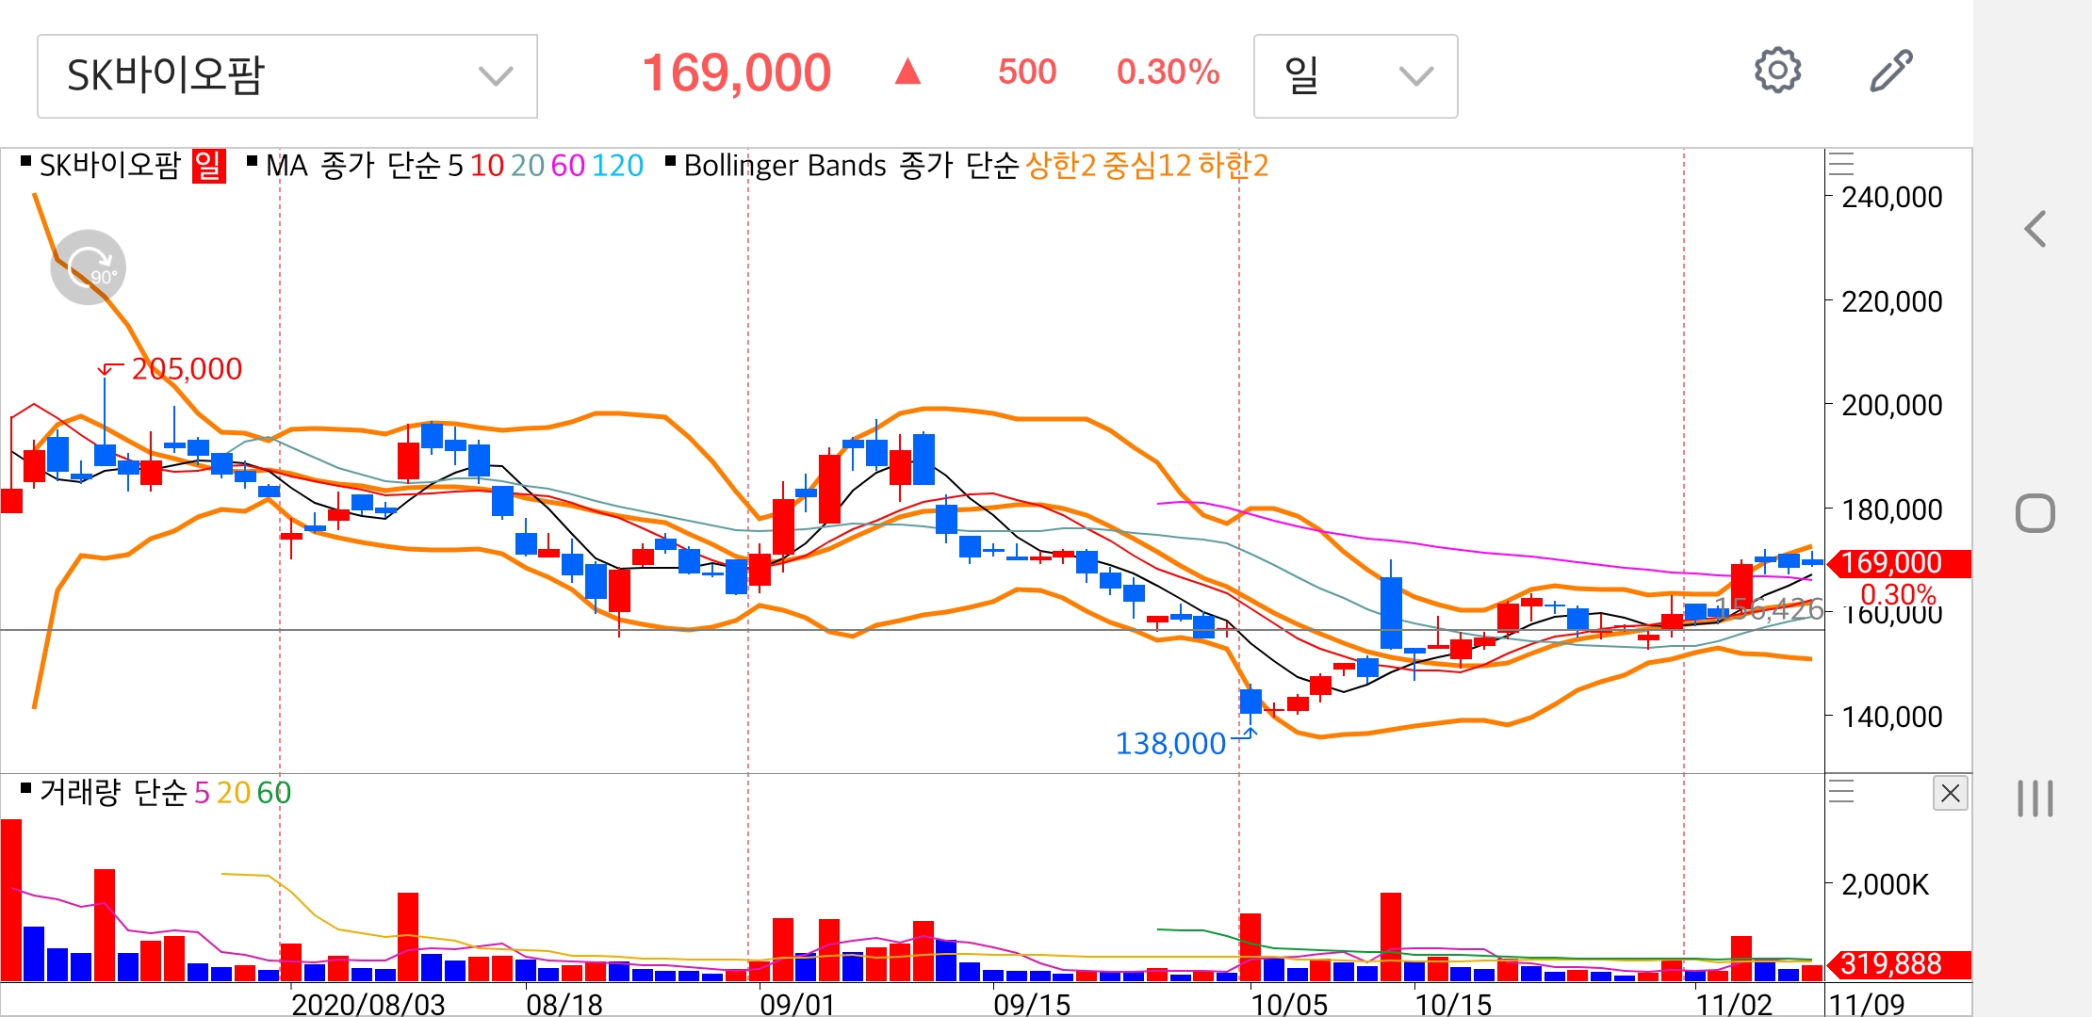This screenshot has height=1017, width=2092.
Task: Open the SK바이오팜 stock selector dropdown
Action: (x=287, y=76)
